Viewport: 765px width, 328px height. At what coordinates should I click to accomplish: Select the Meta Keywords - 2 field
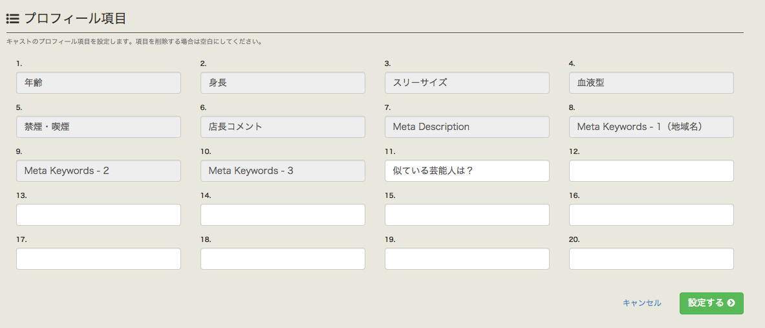98,171
